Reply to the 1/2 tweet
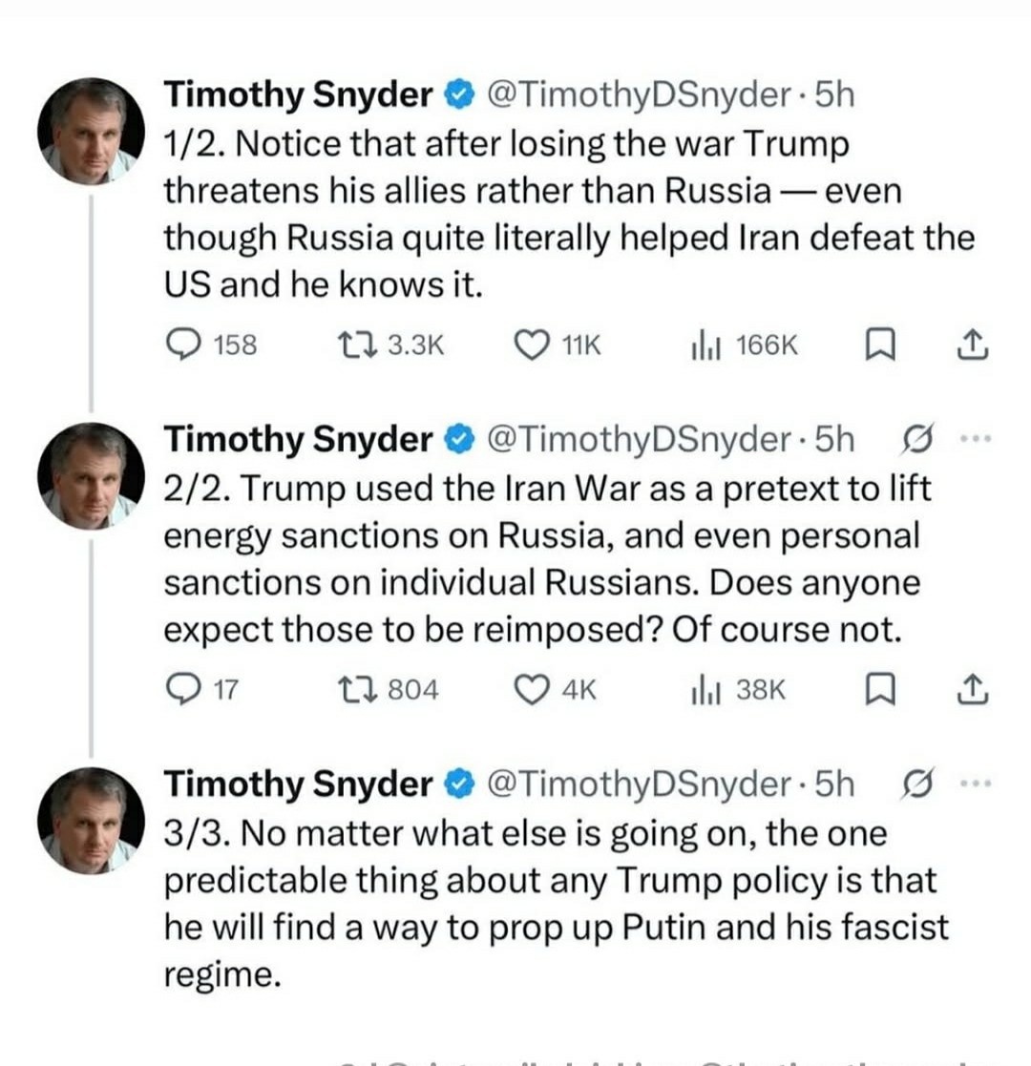 (x=179, y=345)
